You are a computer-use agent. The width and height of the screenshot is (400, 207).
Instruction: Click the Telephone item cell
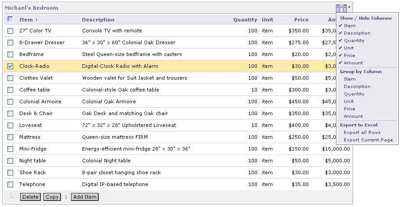[x=32, y=184]
